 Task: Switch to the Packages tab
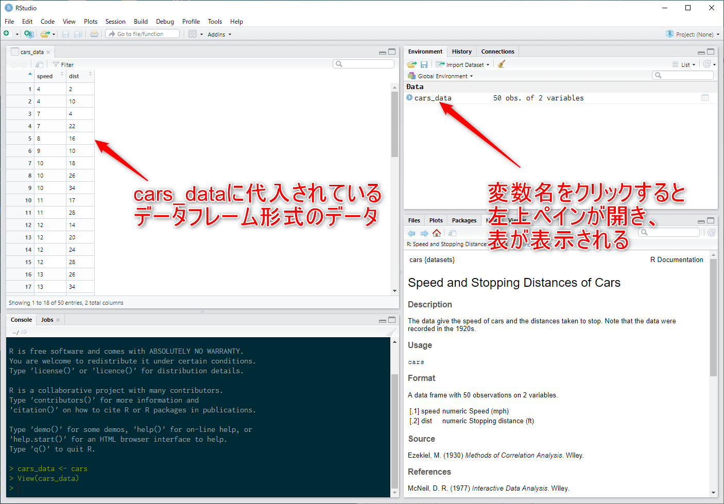click(x=464, y=220)
